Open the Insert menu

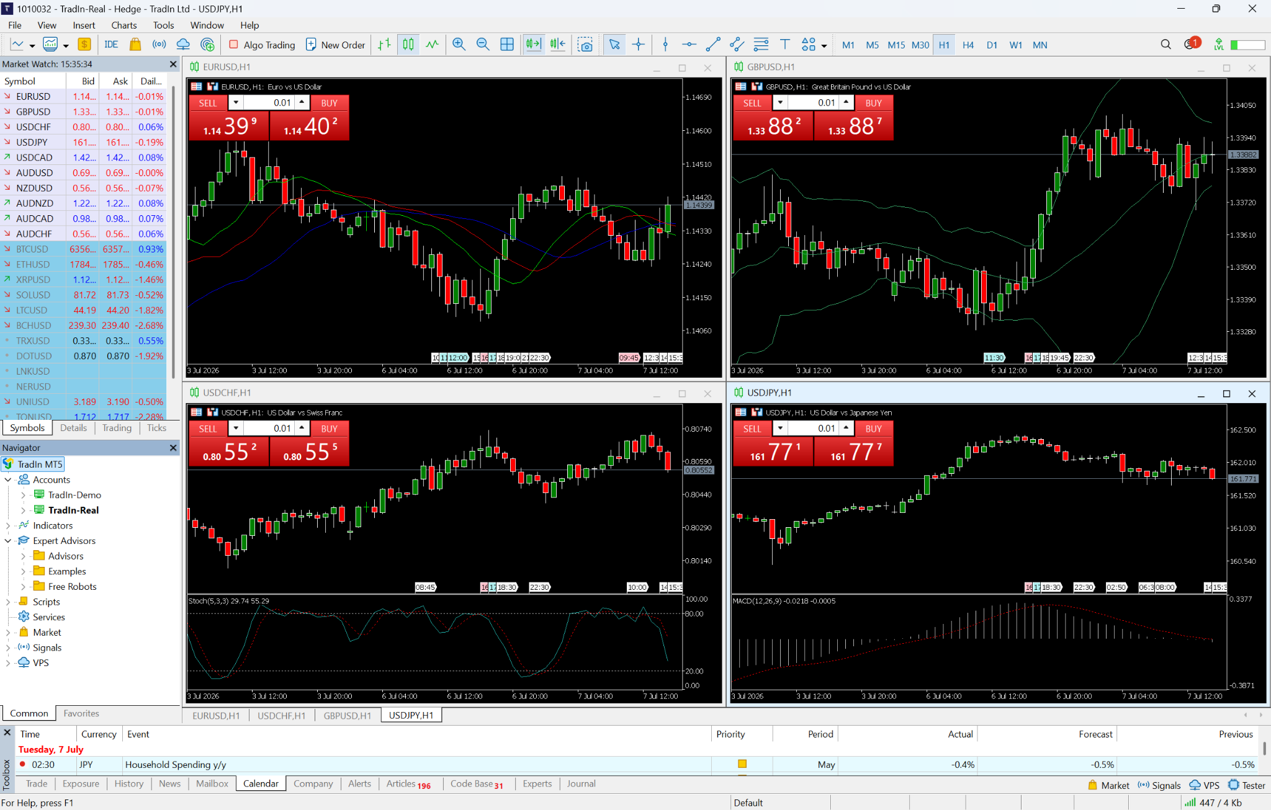click(84, 25)
